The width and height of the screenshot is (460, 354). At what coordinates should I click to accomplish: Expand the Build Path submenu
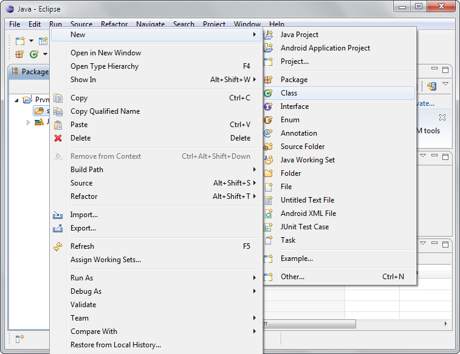(255, 169)
